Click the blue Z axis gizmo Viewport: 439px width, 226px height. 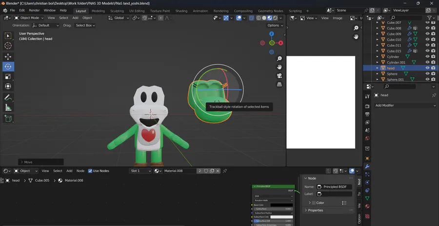[272, 34]
